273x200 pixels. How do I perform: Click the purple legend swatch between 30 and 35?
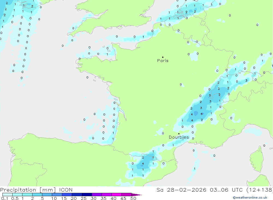click(x=97, y=195)
